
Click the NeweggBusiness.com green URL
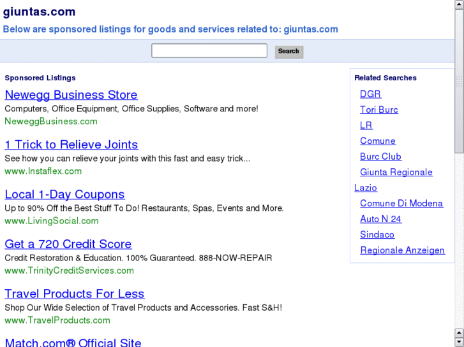pyautogui.click(x=51, y=122)
